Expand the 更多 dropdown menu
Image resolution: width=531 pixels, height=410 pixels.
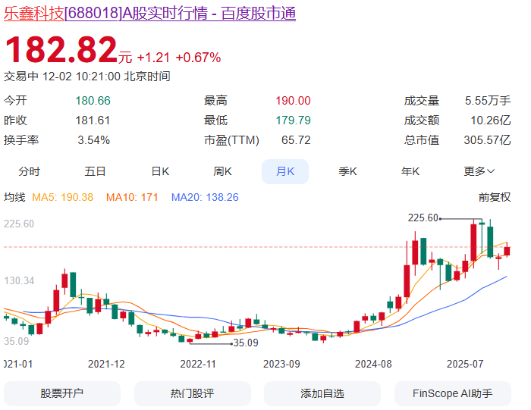click(479, 171)
